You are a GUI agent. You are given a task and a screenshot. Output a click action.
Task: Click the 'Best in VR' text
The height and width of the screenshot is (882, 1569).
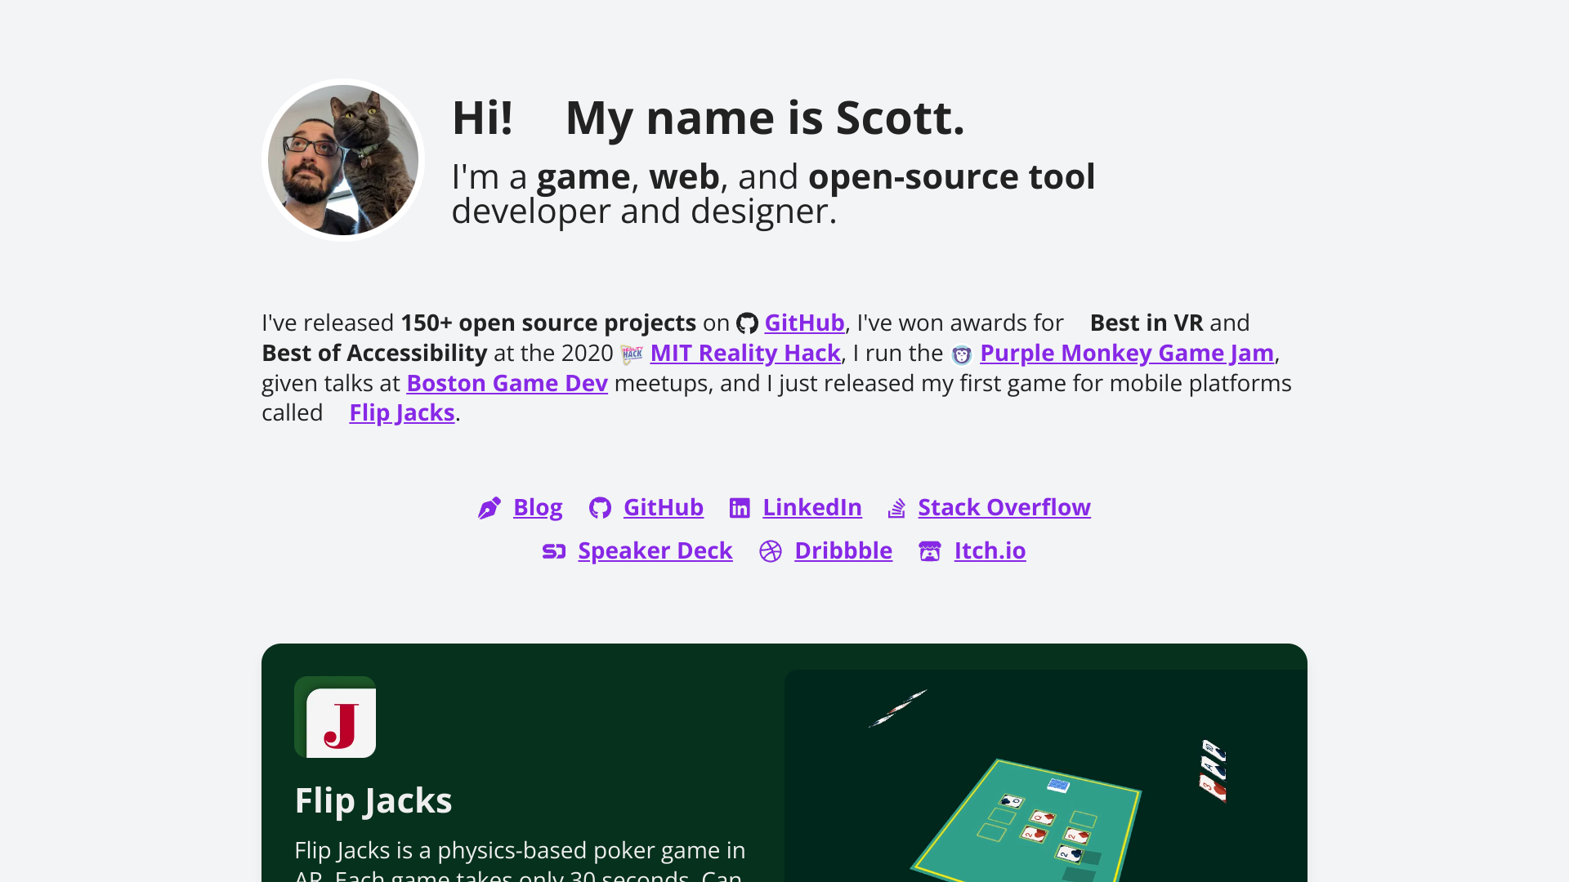point(1147,323)
